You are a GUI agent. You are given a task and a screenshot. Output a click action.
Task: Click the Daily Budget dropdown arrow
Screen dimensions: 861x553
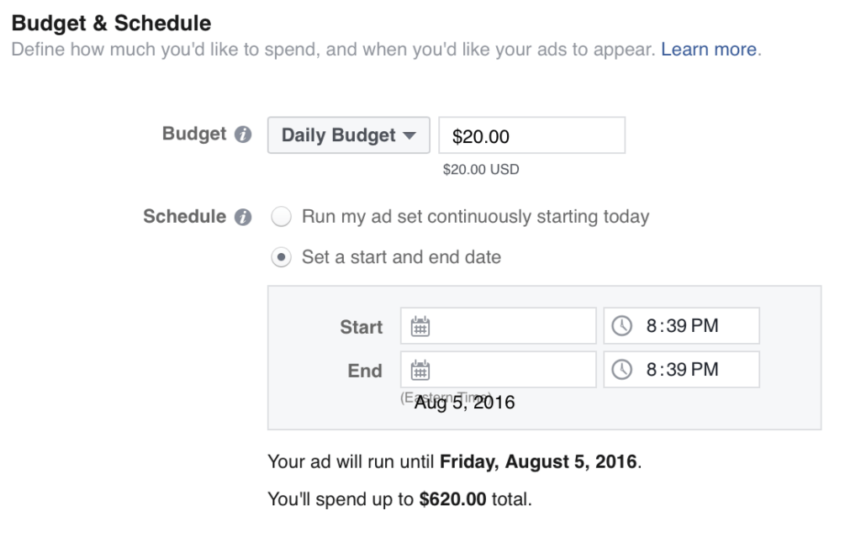[409, 135]
